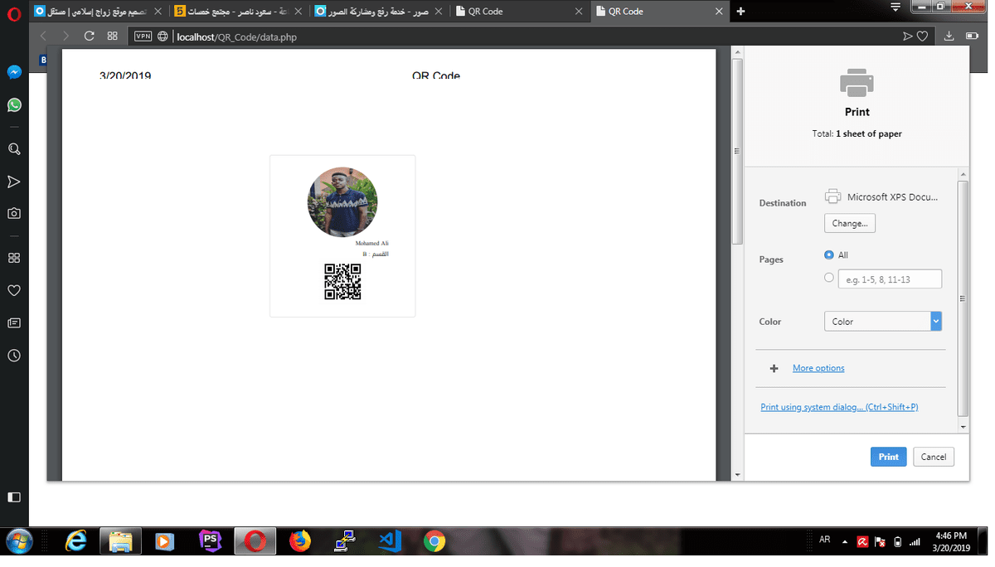Open the personal news flow arrow icon

[x=14, y=182]
